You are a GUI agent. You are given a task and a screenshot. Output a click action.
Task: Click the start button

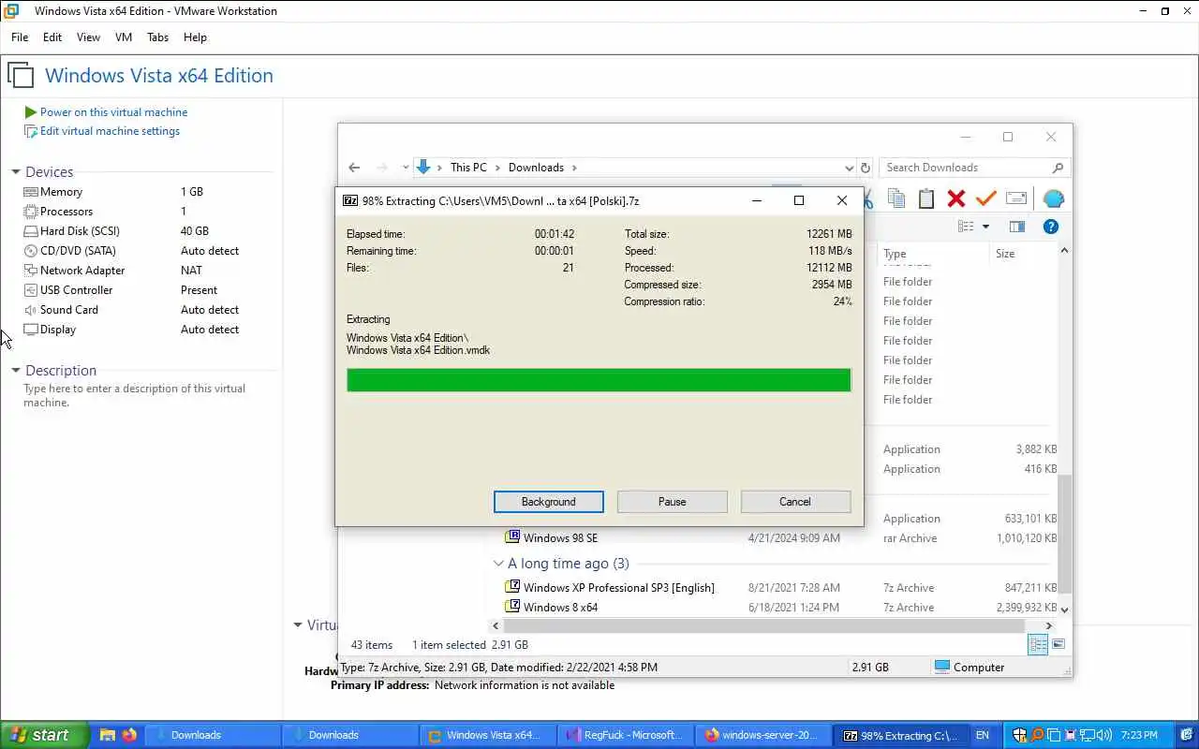[45, 735]
